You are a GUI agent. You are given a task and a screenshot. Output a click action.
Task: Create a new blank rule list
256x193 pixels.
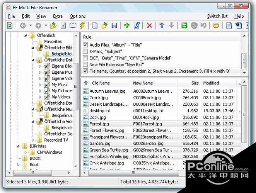coord(95,25)
